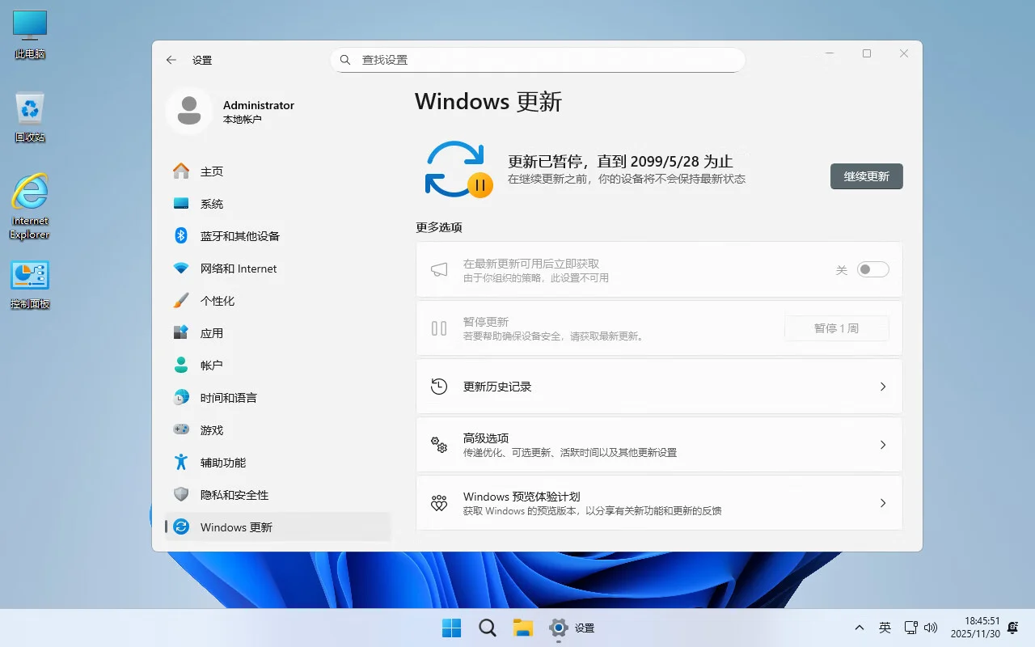The image size is (1035, 647).
Task: Open Privacy and security from sidebar
Action: (181, 494)
